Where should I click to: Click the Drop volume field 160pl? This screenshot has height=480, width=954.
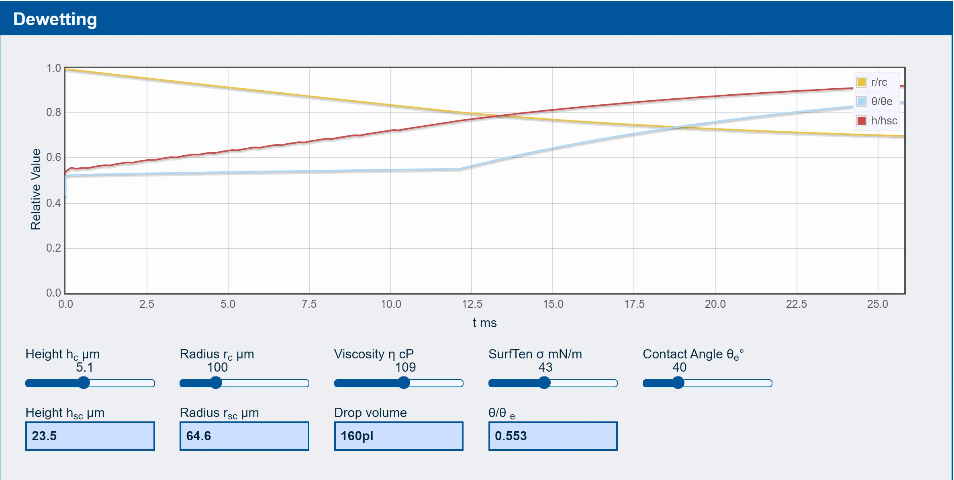(399, 436)
